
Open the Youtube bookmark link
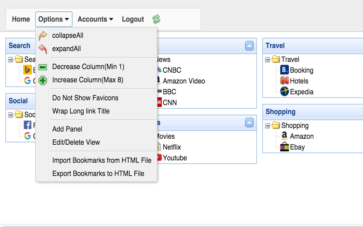coord(175,158)
